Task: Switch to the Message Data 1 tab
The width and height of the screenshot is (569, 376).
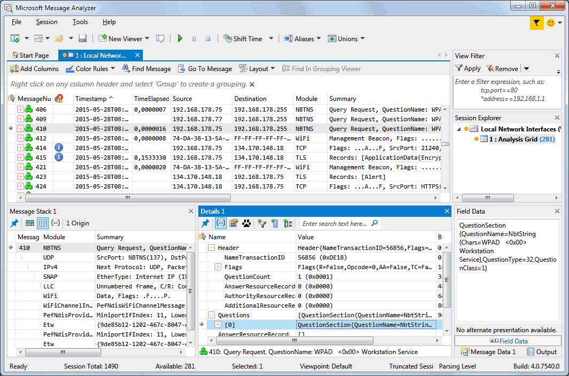Action: tap(488, 352)
